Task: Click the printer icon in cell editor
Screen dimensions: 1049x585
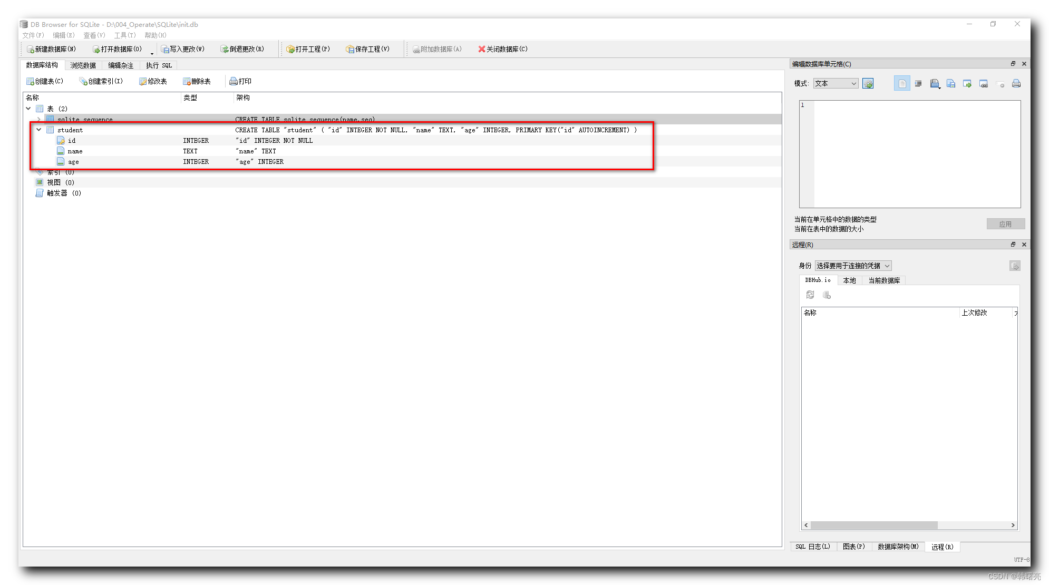Action: pos(1016,83)
